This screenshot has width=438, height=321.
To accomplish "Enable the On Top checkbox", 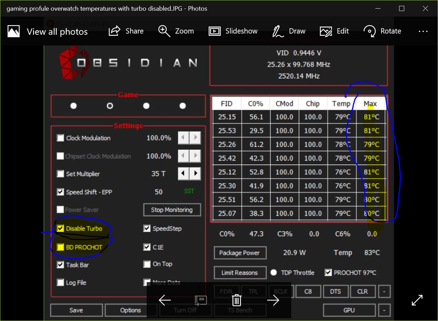I will coord(147,264).
